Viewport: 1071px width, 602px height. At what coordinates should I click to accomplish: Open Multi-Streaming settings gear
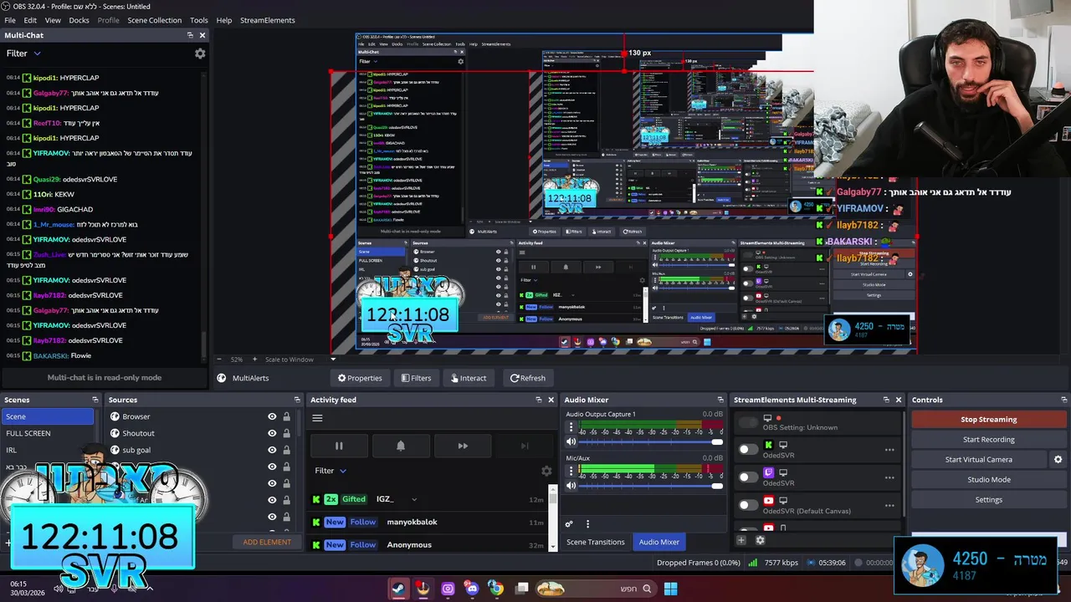[760, 540]
